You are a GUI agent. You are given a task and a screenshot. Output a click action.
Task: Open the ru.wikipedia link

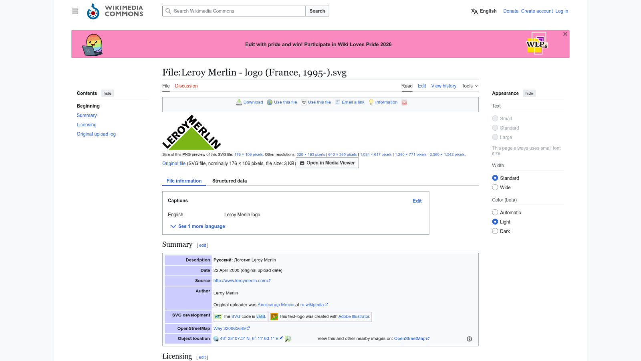[314, 305]
